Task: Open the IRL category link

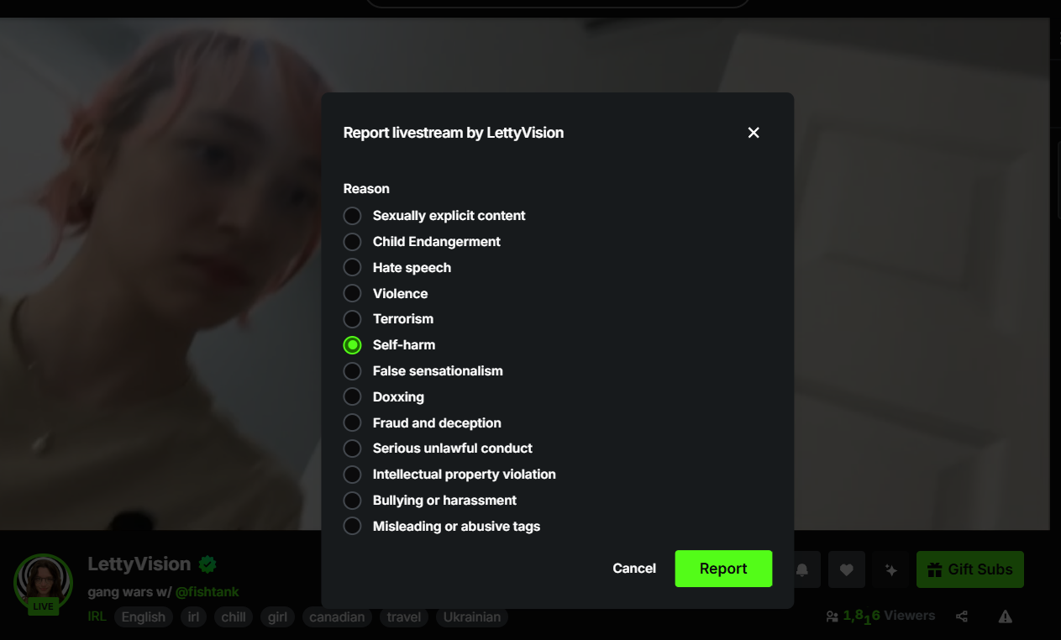Action: (97, 616)
